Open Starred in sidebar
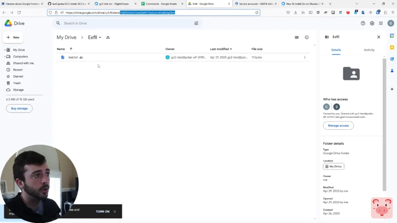 point(18,76)
